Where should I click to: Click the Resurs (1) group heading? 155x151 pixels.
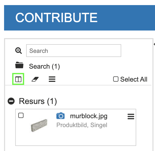pyautogui.click(x=38, y=101)
